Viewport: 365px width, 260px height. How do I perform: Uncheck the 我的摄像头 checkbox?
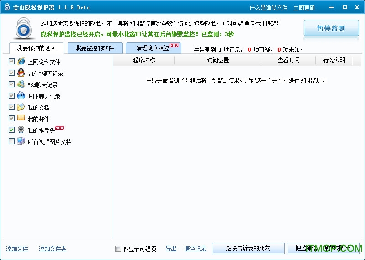[x=11, y=130]
